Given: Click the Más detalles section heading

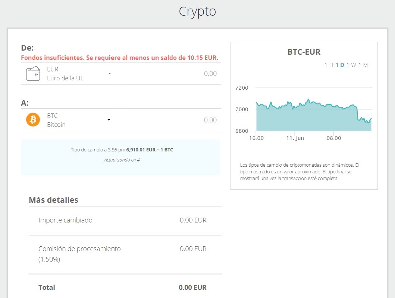Looking at the screenshot, I should [x=53, y=200].
